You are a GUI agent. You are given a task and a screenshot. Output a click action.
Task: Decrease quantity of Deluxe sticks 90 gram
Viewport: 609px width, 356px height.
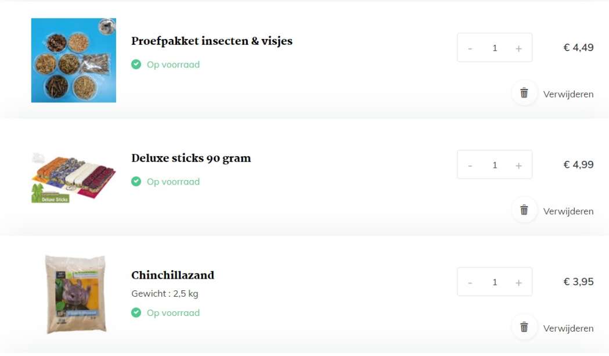(x=470, y=165)
